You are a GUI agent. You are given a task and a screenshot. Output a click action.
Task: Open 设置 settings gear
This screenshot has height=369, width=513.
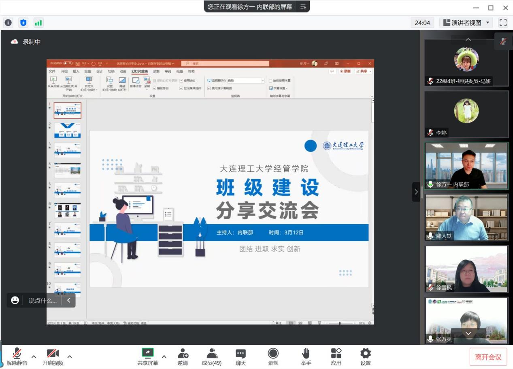(x=365, y=356)
